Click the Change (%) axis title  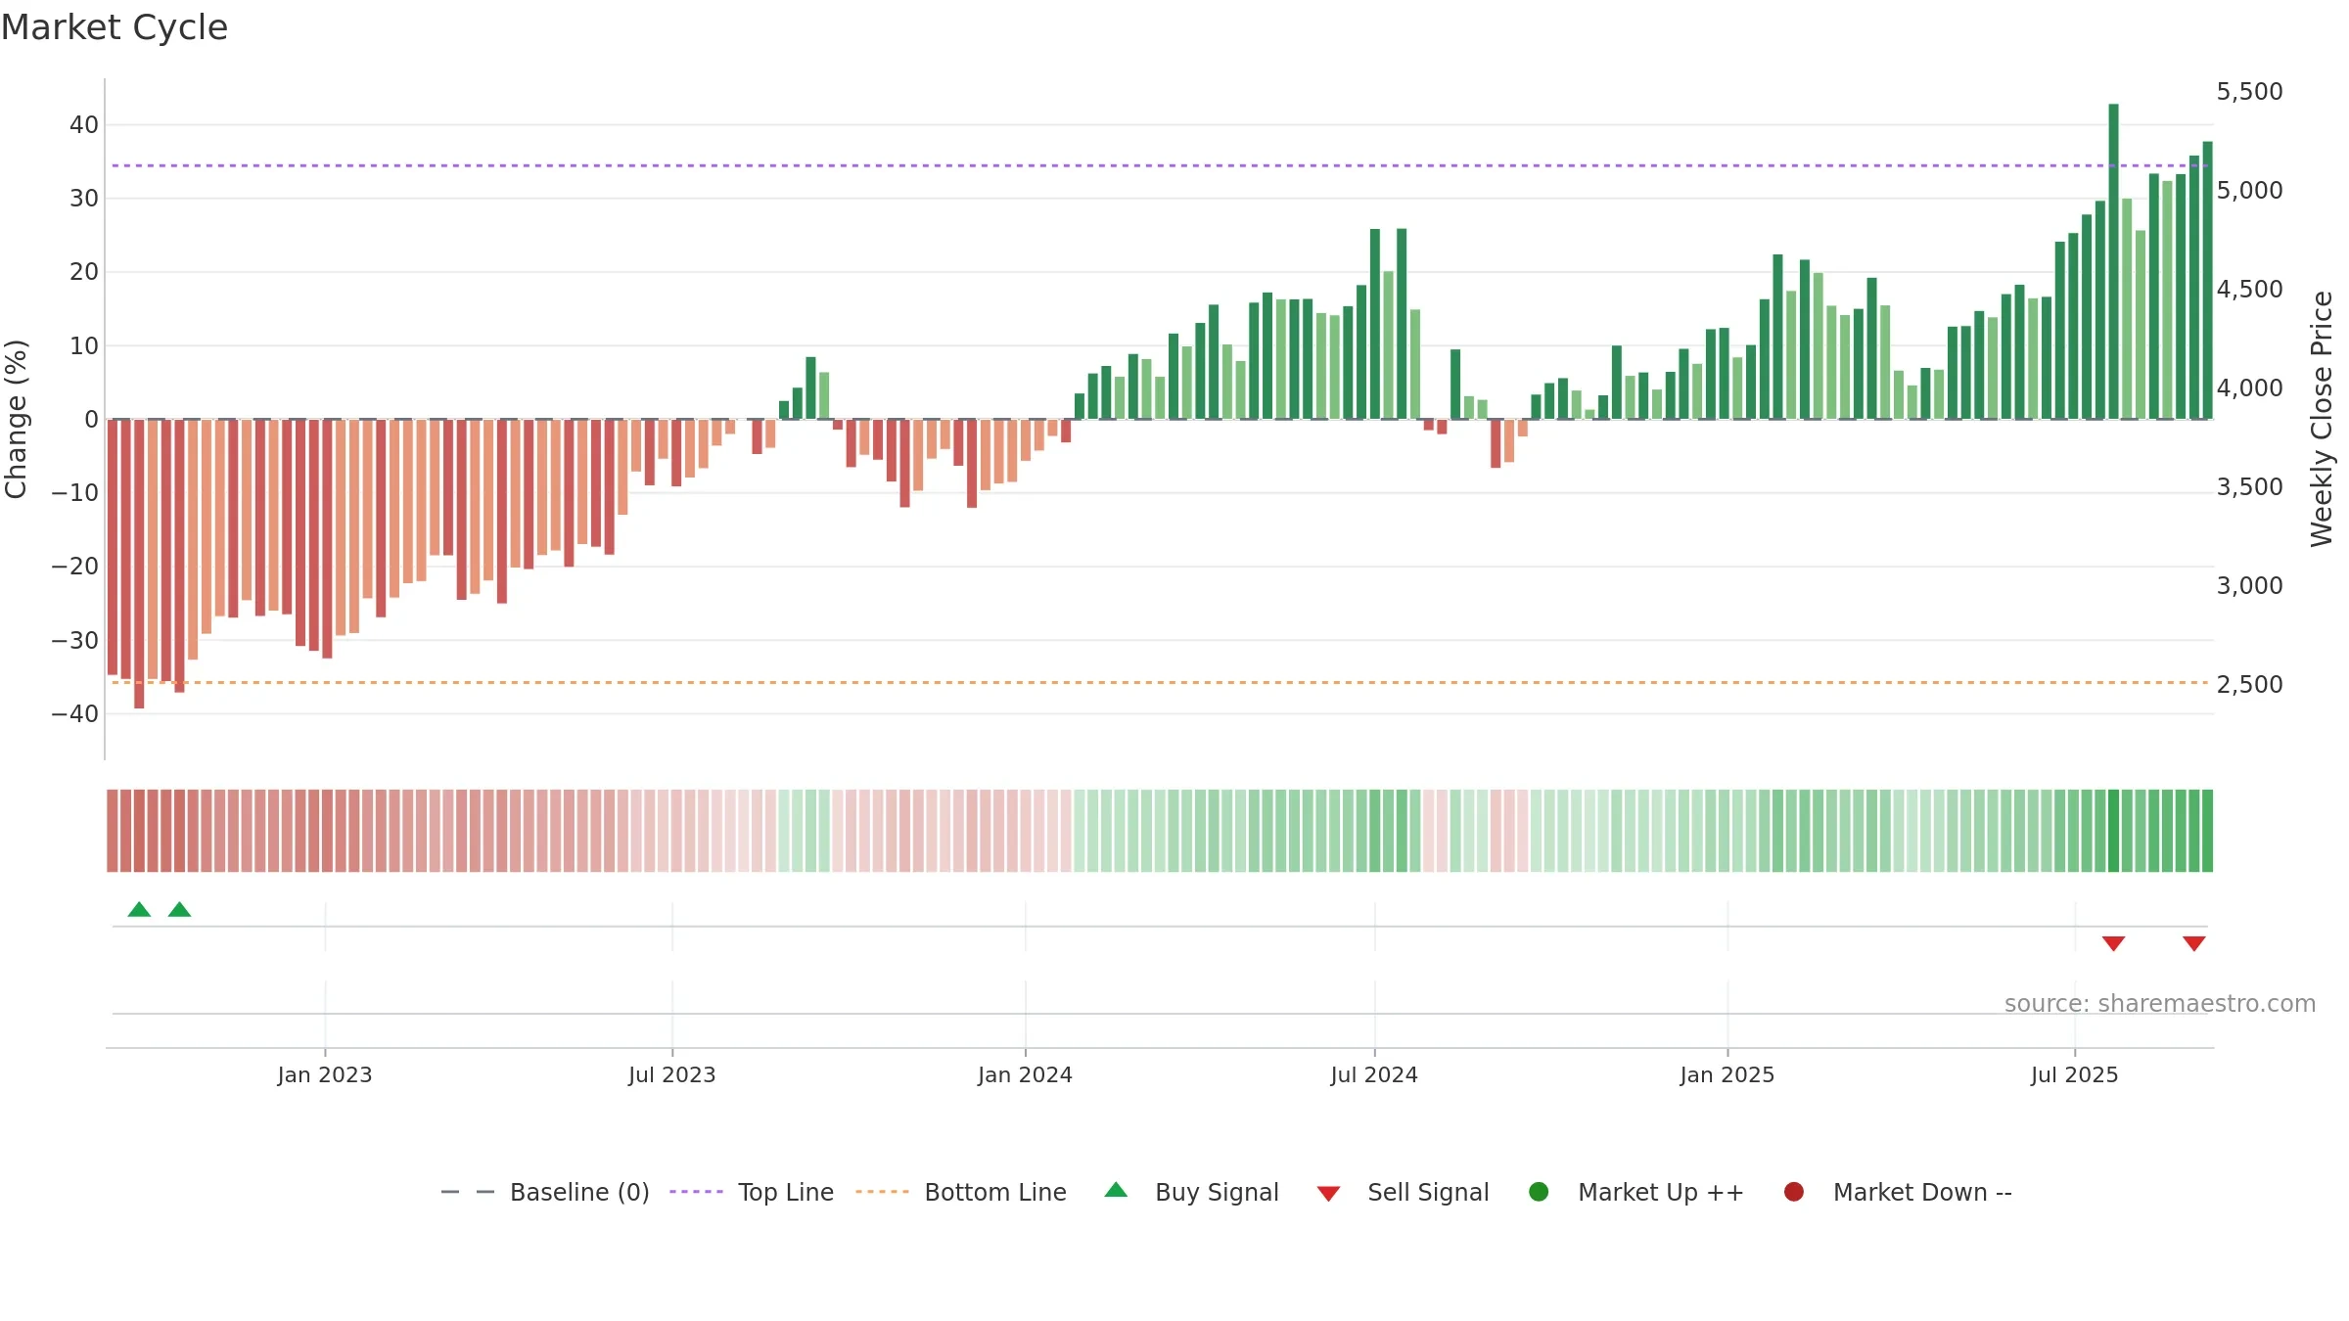[16, 419]
